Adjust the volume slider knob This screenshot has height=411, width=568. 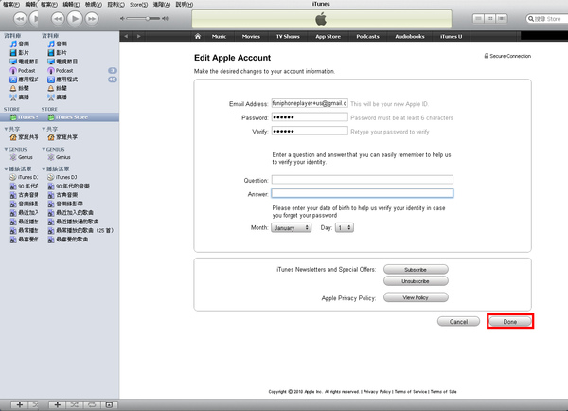[148, 18]
